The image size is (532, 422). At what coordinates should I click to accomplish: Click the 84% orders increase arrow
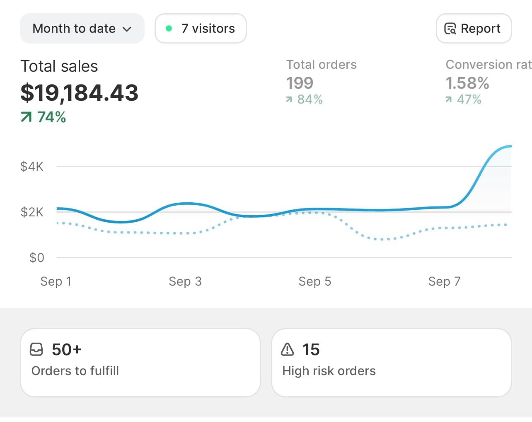[x=289, y=99]
